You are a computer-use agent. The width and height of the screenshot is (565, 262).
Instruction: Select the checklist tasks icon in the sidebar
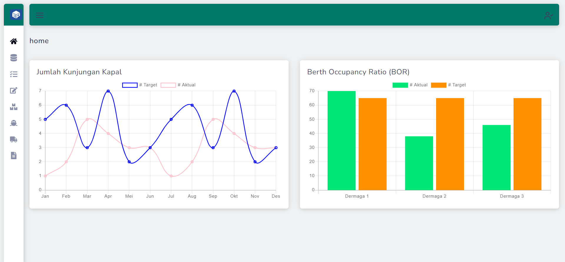coord(14,74)
